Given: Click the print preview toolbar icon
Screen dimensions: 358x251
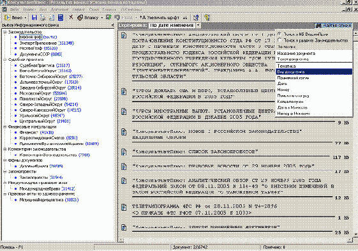Looking at the screenshot, I should pos(52,18).
